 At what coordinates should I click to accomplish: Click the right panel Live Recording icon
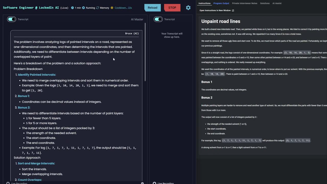click(x=154, y=183)
